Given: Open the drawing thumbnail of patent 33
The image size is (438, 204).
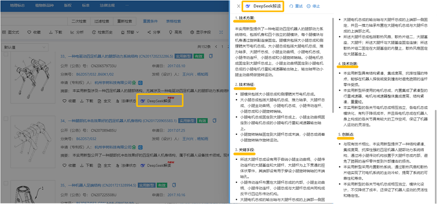Looking at the screenshot, I should [33, 77].
